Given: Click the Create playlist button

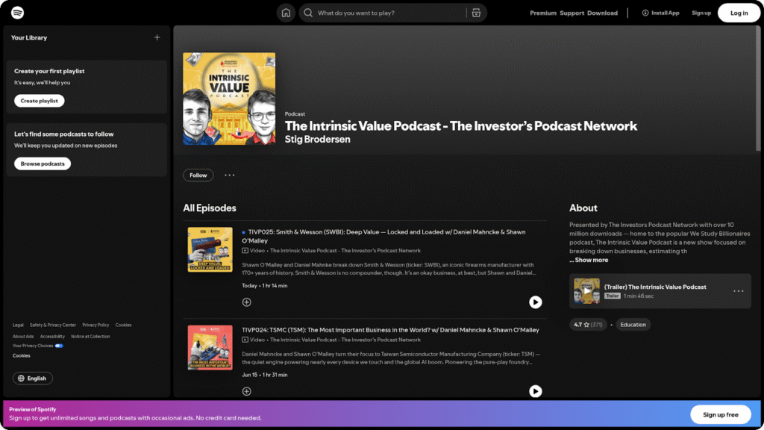Looking at the screenshot, I should pos(39,101).
